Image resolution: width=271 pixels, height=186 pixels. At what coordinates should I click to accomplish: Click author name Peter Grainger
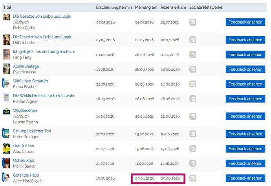pos(26,137)
